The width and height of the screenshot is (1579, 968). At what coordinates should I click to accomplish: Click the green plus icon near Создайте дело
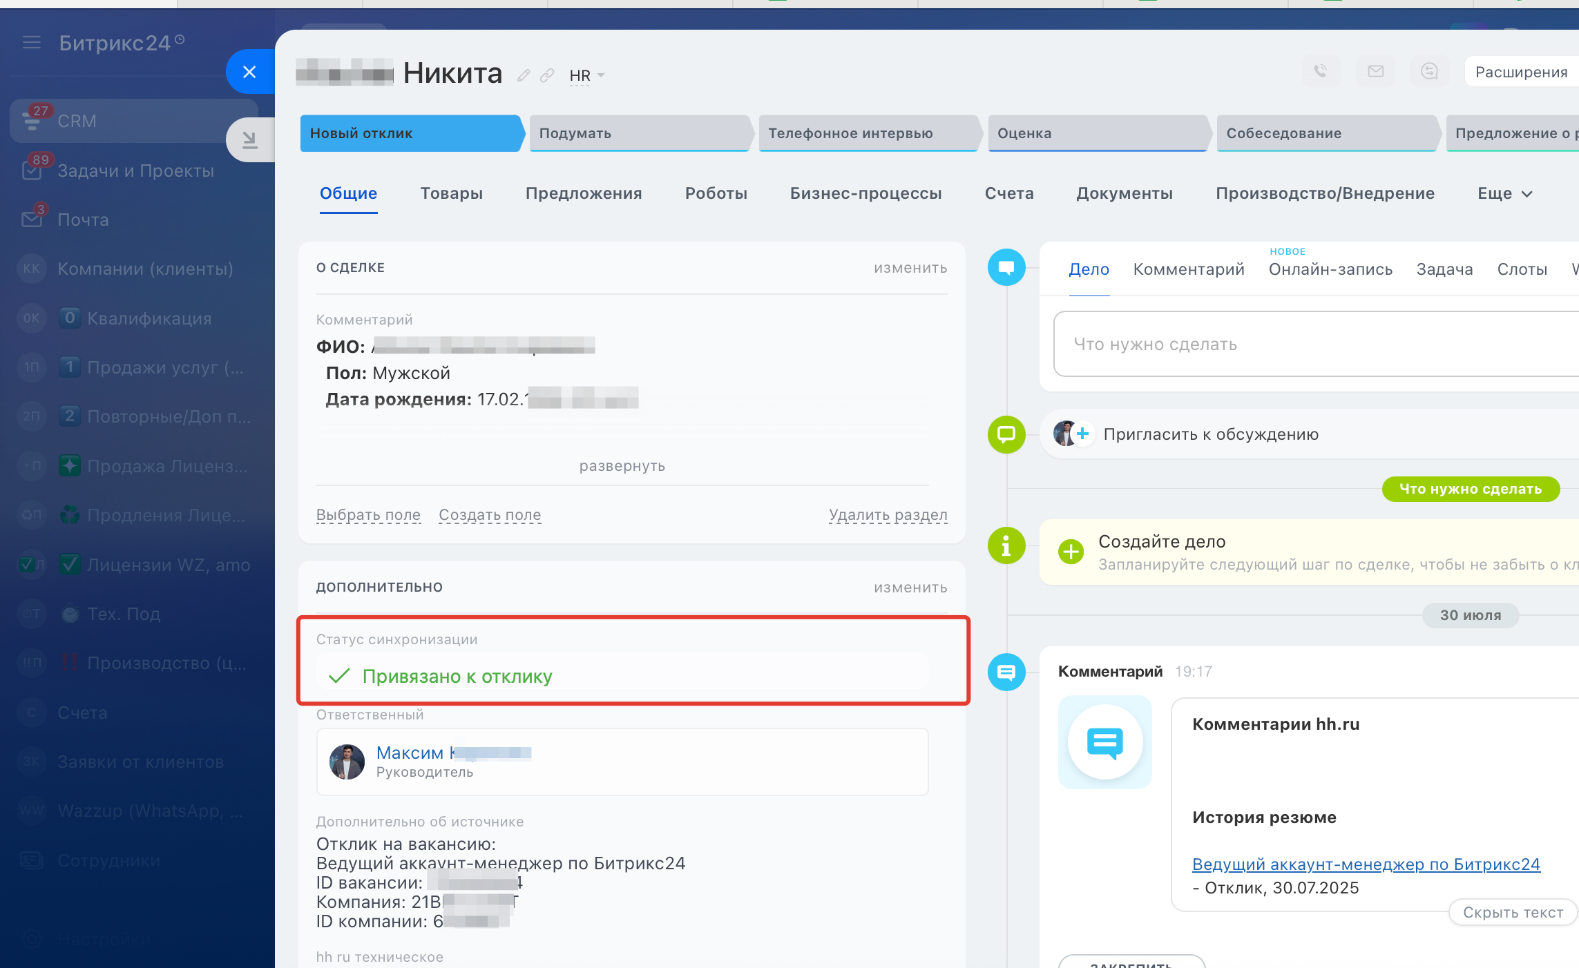tap(1071, 552)
